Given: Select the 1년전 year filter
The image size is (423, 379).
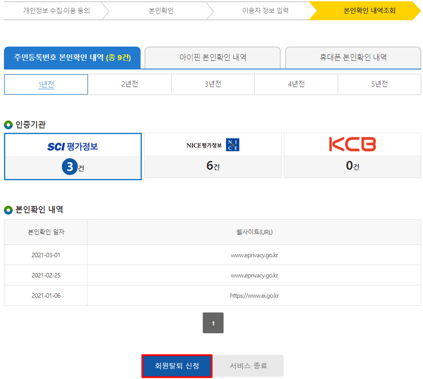Looking at the screenshot, I should click(x=46, y=84).
